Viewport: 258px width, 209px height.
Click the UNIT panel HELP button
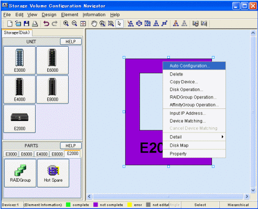click(71, 41)
